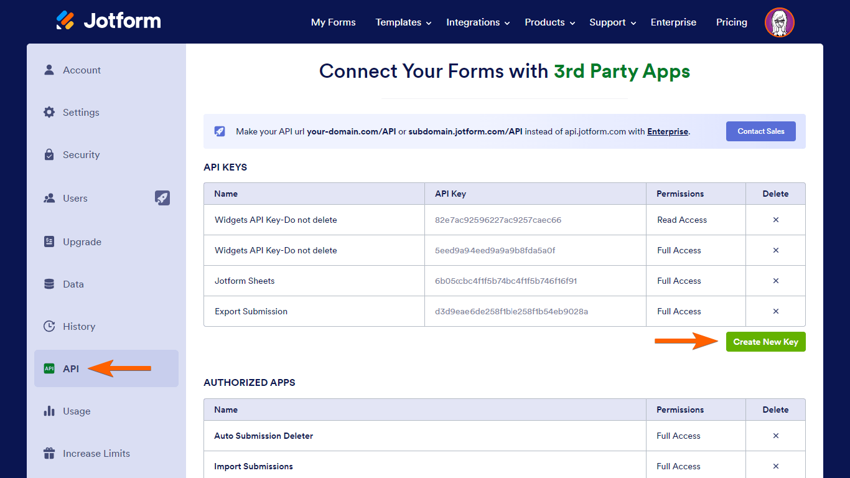Click the History clock icon
Screen dimensions: 850x478
click(x=49, y=327)
